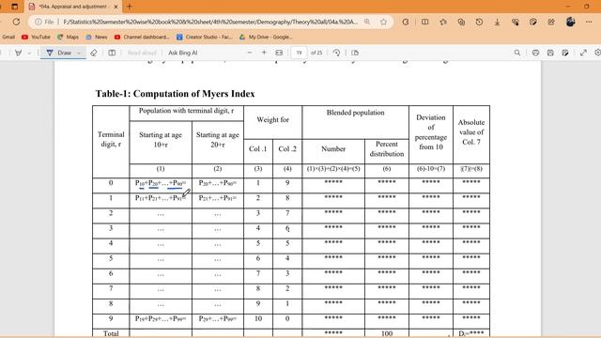Click 'Blended population' header
The image size is (601, 338).
click(355, 113)
